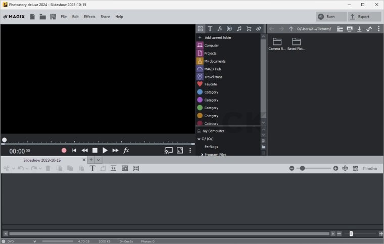The height and width of the screenshot is (244, 384).
Task: Navigate up one folder level
Action: (x=291, y=29)
